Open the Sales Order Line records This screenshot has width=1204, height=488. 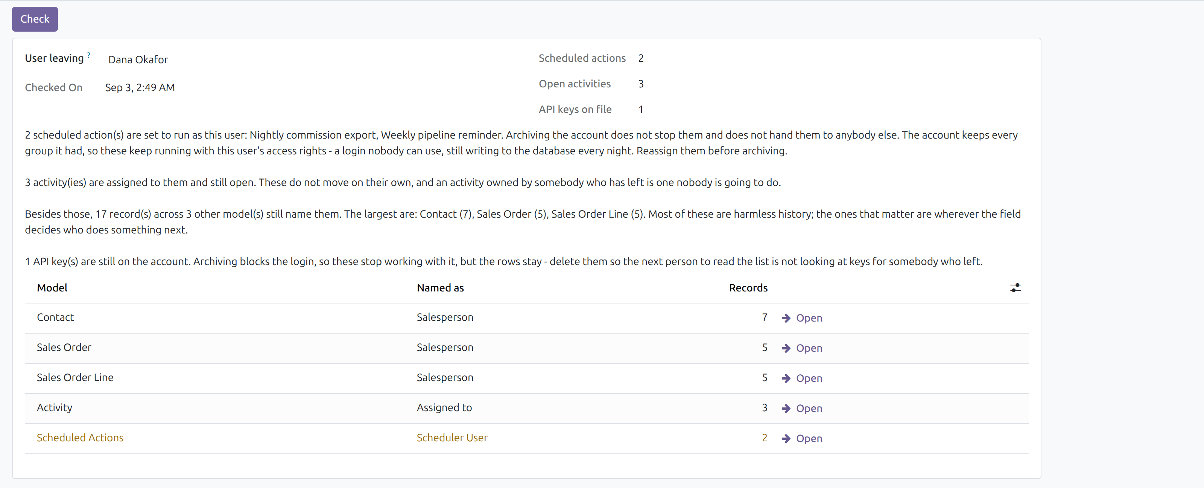point(801,378)
